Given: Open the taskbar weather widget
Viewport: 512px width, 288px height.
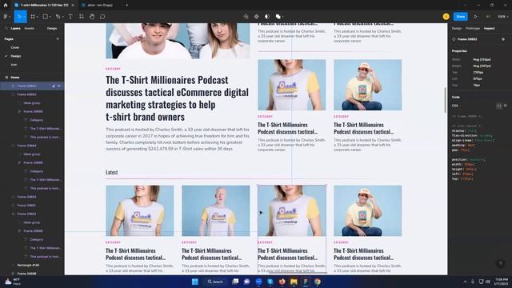Looking at the screenshot, I should click(13, 282).
